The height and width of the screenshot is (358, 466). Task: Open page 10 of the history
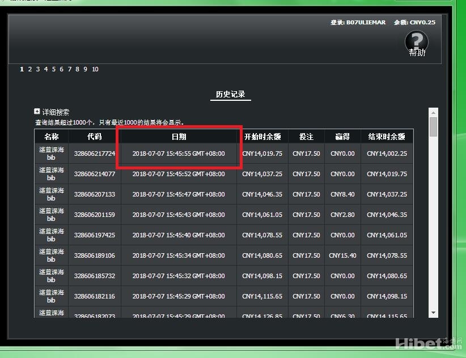[x=95, y=69]
